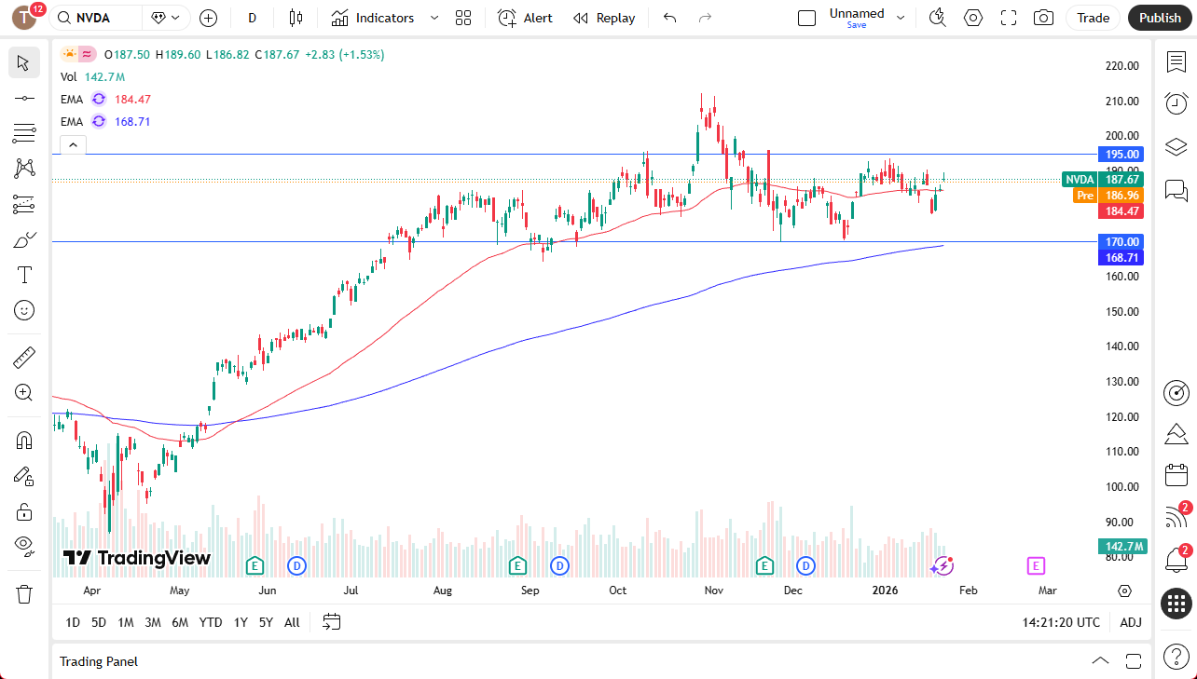Toggle magnet mode
Viewport: 1197px width, 679px height.
(x=24, y=441)
